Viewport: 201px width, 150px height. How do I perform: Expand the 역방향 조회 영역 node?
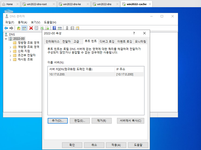coord(10,47)
